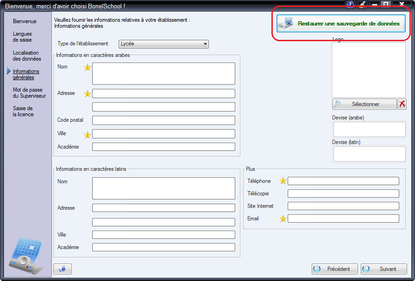Go to Saisie de la licence step

pos(23,112)
